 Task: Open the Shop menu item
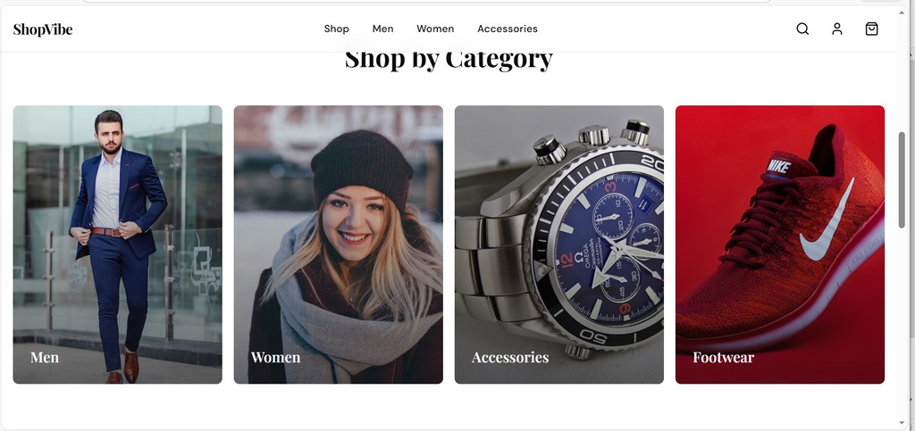coord(337,29)
